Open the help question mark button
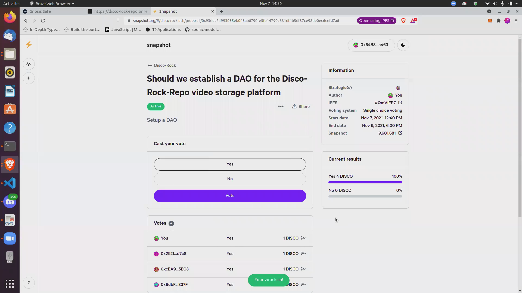This screenshot has width=522, height=293. pyautogui.click(x=29, y=283)
